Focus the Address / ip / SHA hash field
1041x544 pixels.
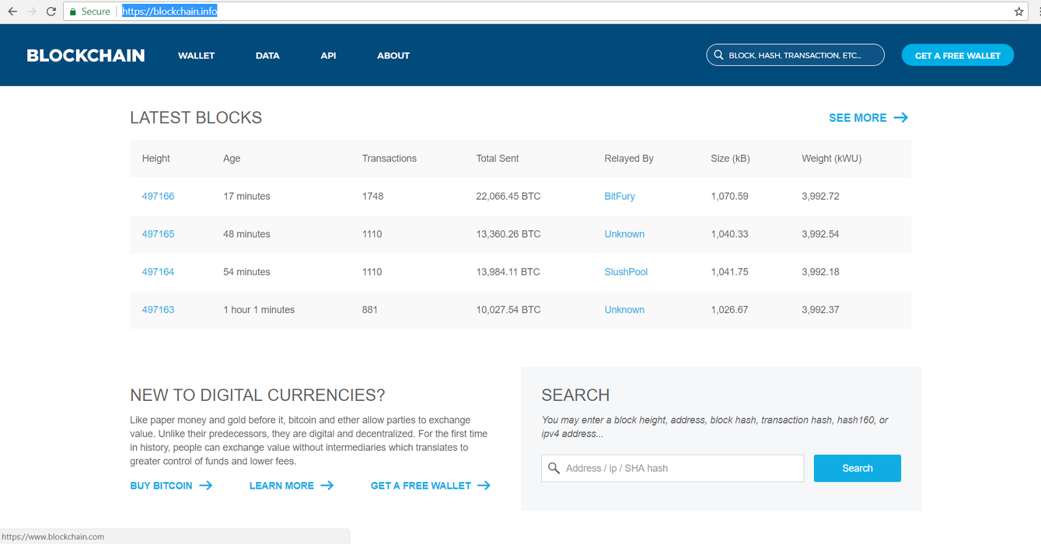click(673, 469)
